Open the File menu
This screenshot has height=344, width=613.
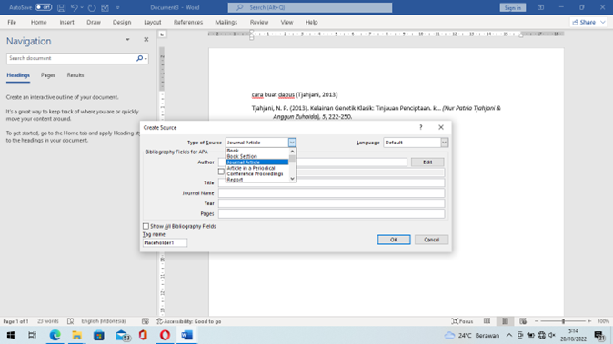tap(12, 22)
